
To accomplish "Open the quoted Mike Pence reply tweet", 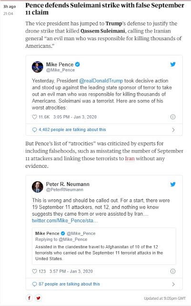I will [104, 246].
